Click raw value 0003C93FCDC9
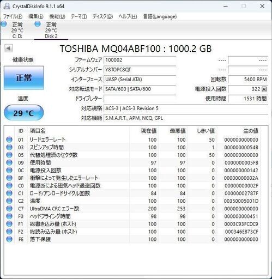The height and width of the screenshot is (279, 272). click(x=241, y=224)
